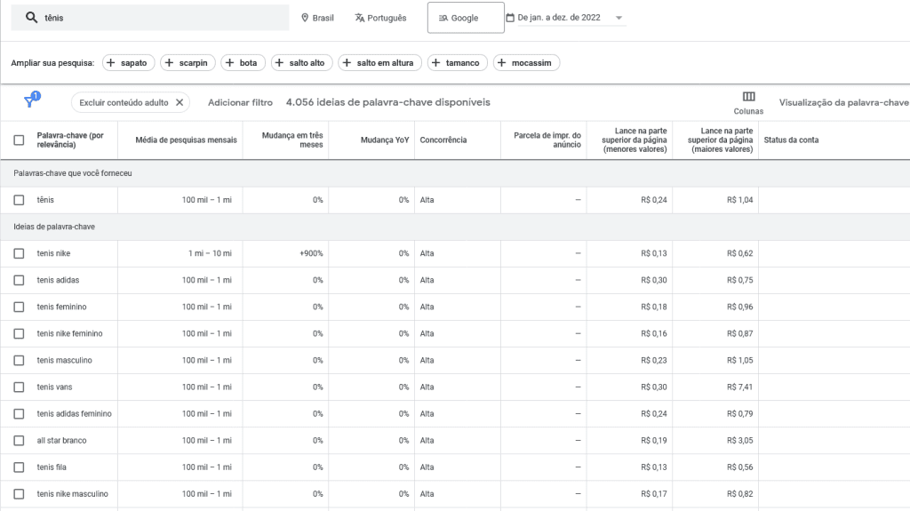
Task: Expand the date range dropdown arrow
Action: pyautogui.click(x=619, y=18)
